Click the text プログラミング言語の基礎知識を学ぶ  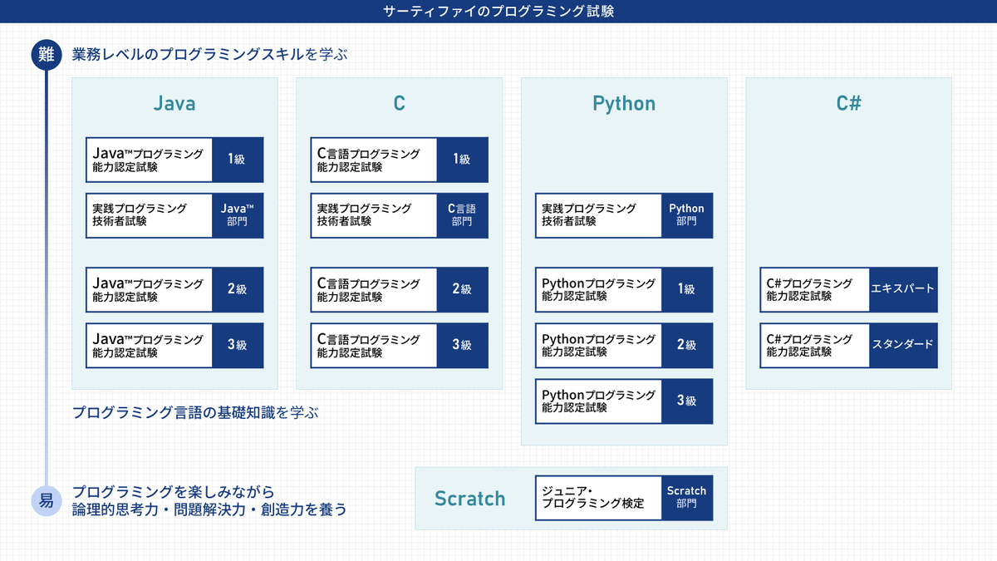point(195,412)
